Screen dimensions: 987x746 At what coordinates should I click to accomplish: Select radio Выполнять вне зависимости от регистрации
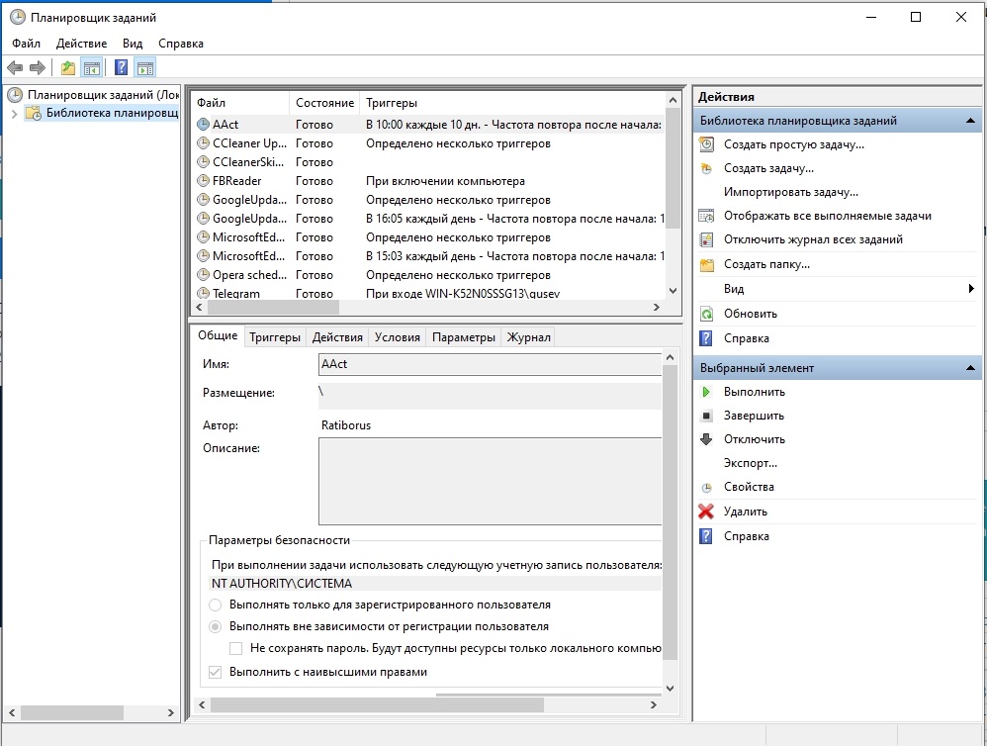pos(216,627)
